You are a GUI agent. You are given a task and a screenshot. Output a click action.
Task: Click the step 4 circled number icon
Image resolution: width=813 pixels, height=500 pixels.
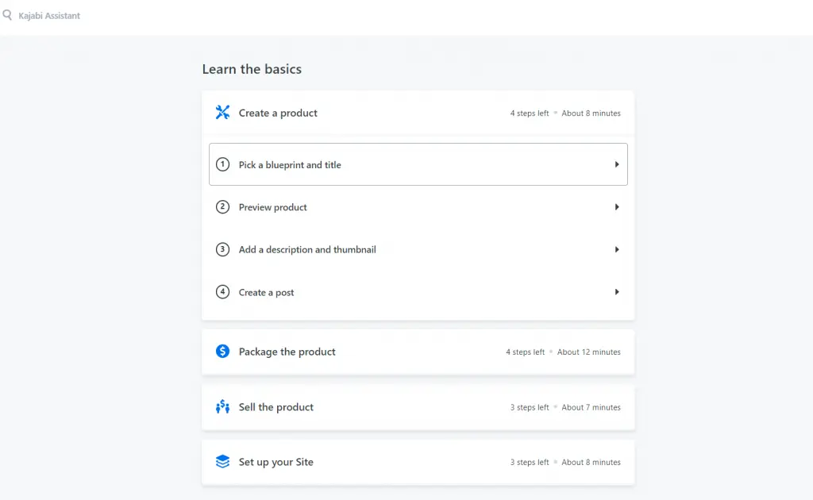coord(222,292)
